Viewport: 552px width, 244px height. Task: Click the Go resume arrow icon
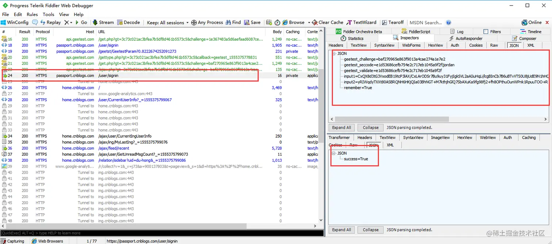click(77, 22)
